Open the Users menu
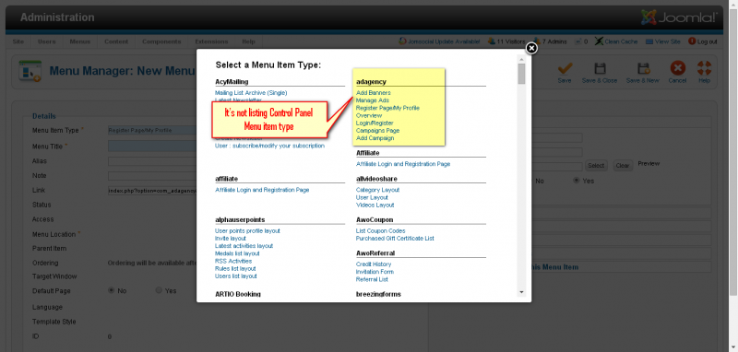 point(47,41)
